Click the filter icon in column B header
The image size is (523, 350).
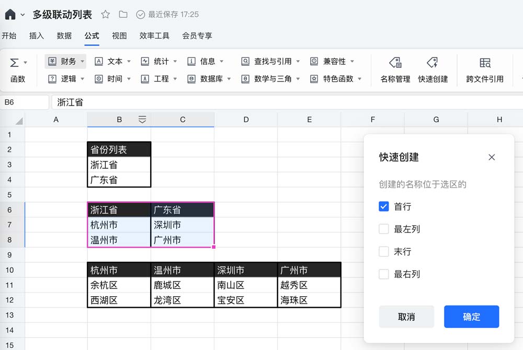(x=142, y=120)
